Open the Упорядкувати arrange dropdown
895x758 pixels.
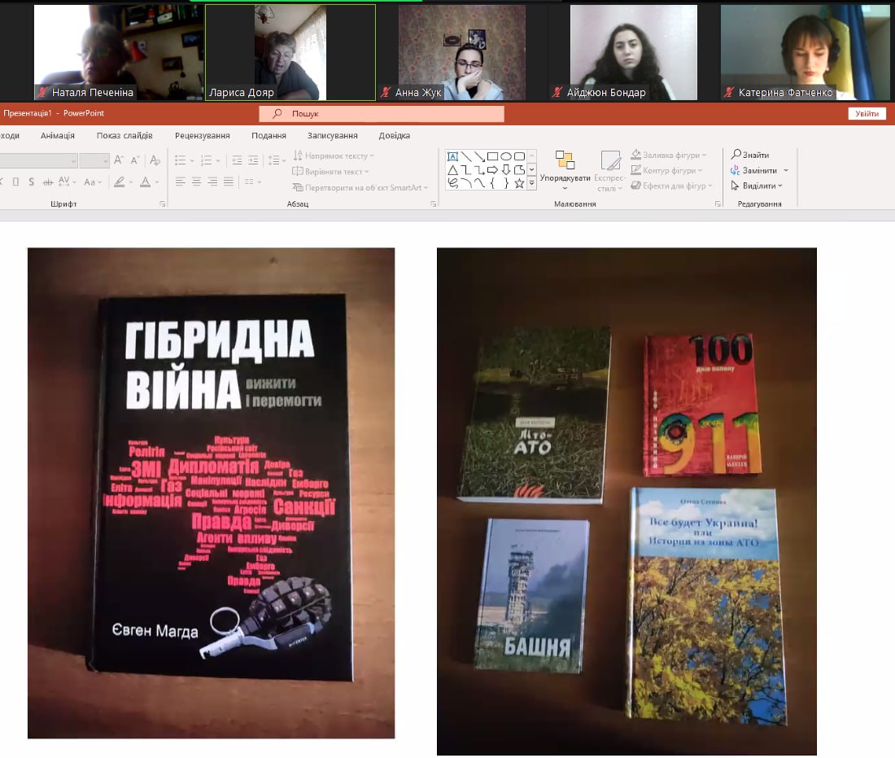pos(565,171)
